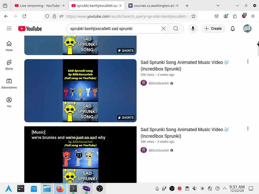Screen dimensions: 259x194
Task: Open the partially visible top Shorts thumbnail
Action: [80, 45]
